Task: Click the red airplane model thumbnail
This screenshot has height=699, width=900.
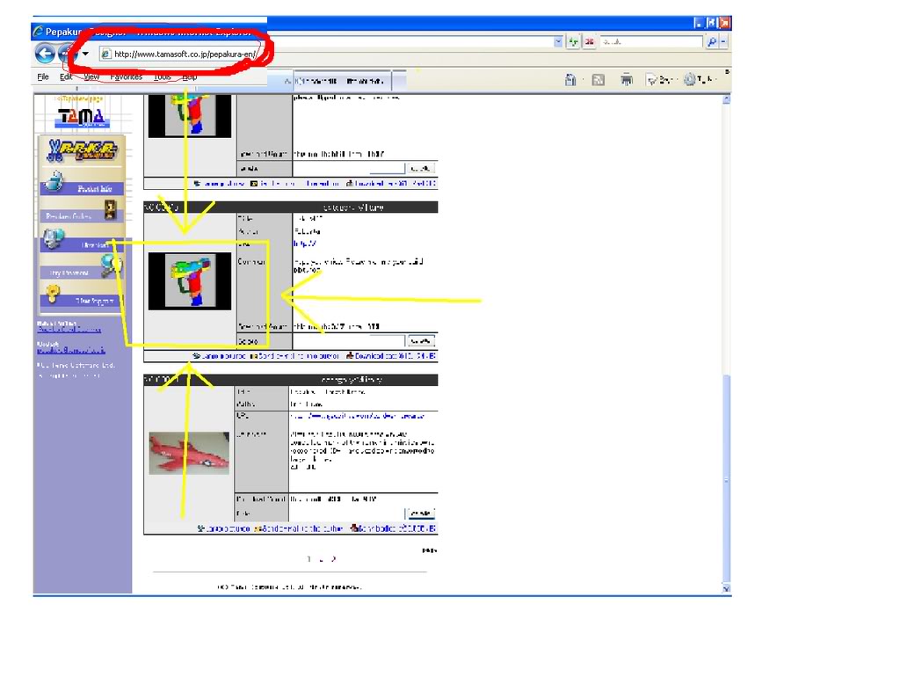Action: 189,453
